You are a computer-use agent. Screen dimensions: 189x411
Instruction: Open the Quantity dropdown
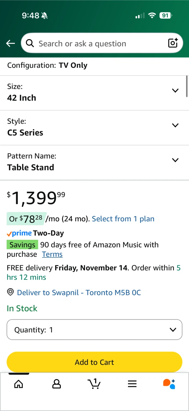[x=94, y=330]
